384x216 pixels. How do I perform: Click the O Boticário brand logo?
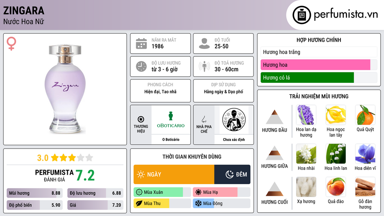tap(171, 120)
